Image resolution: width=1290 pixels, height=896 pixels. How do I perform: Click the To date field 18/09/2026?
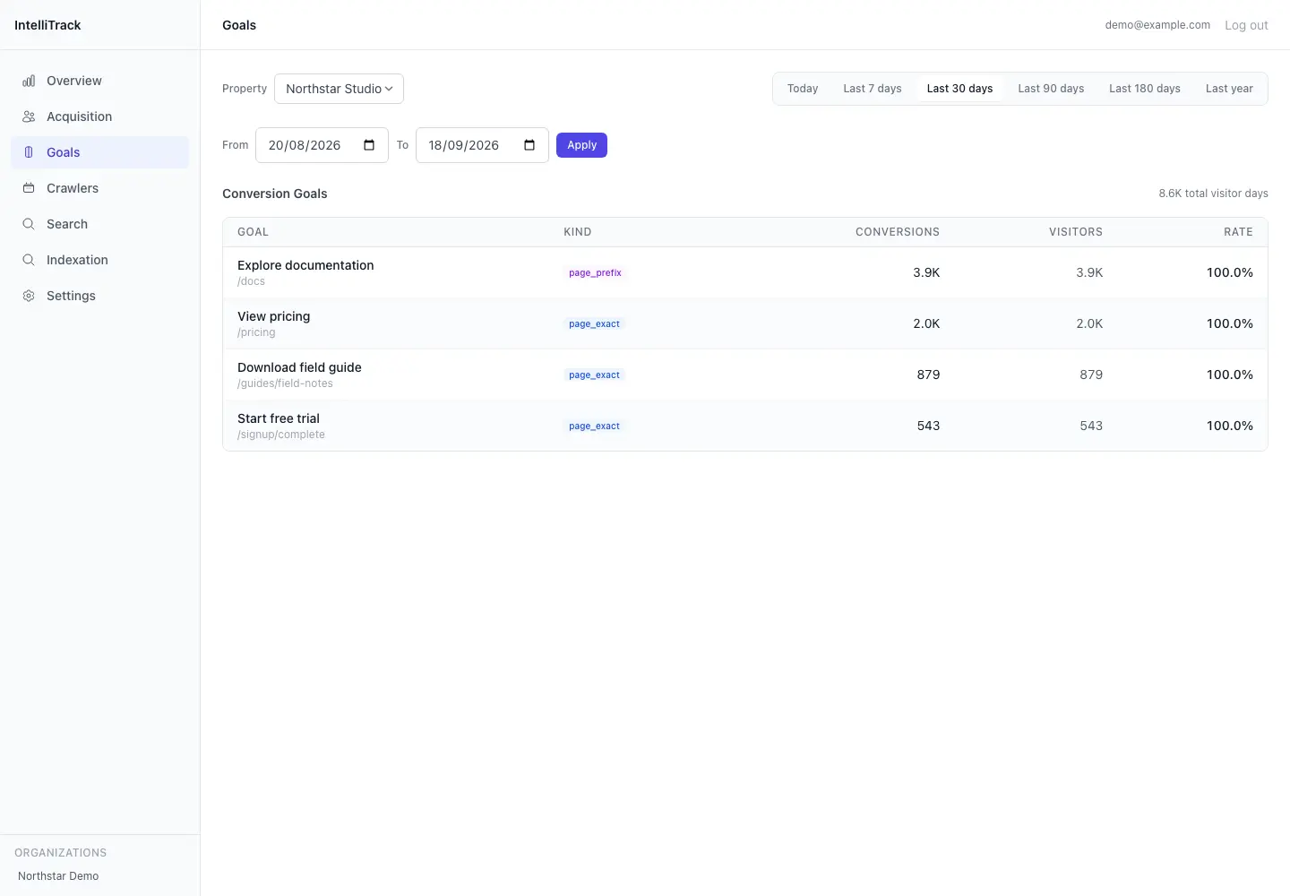[x=482, y=145]
